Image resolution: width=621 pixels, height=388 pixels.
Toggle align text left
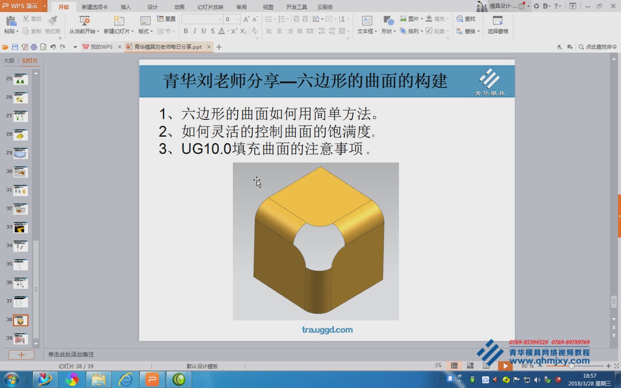tap(269, 31)
